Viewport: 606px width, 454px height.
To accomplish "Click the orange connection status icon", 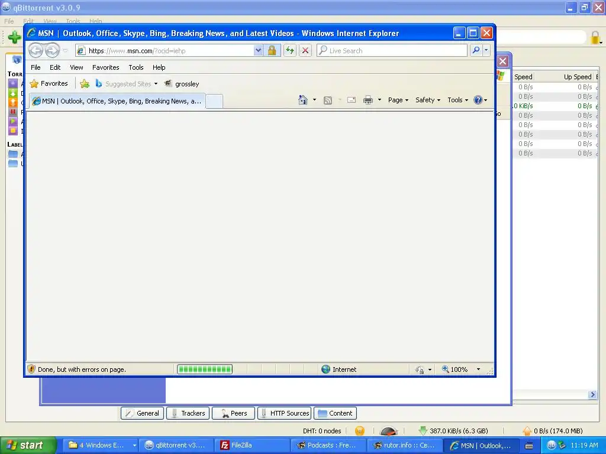I will [359, 431].
